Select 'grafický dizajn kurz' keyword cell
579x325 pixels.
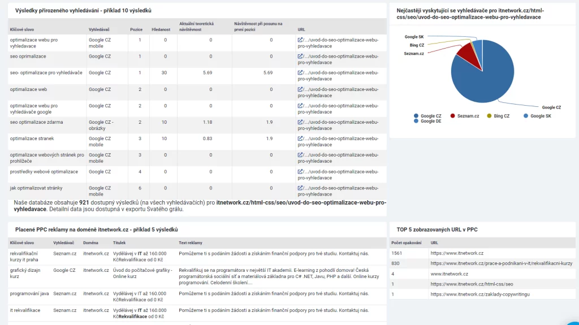(25, 274)
